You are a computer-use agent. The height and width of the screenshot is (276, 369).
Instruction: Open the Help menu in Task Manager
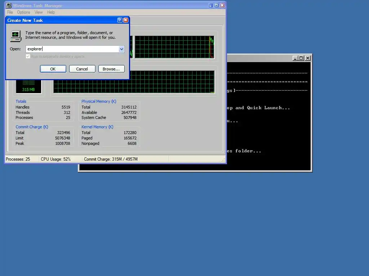(51, 12)
